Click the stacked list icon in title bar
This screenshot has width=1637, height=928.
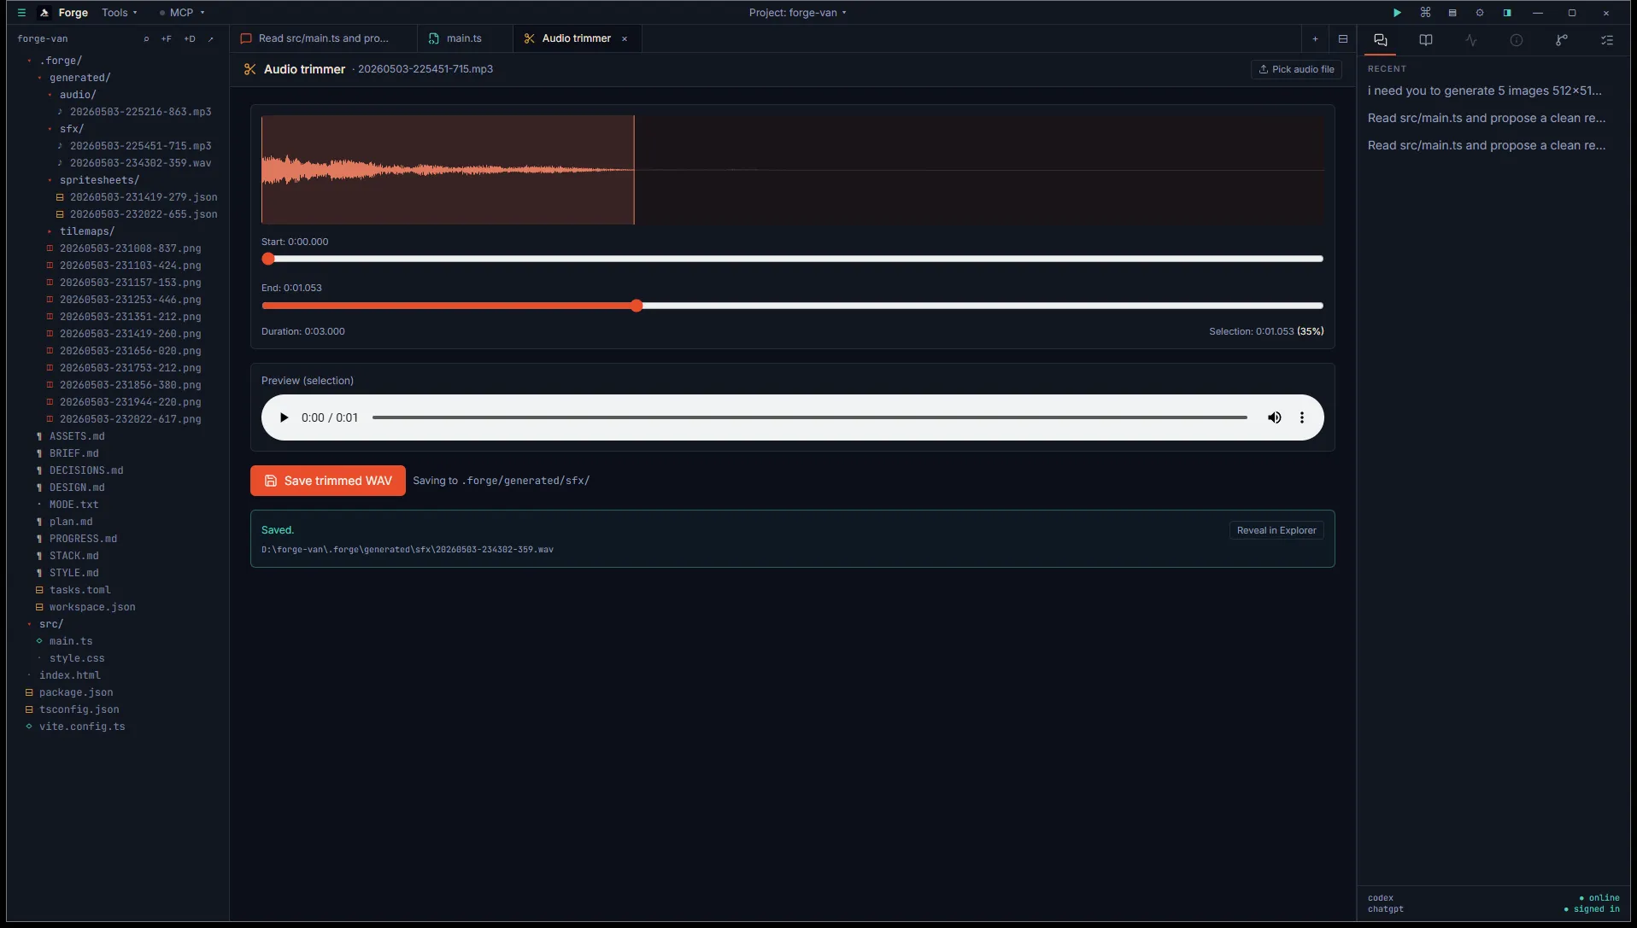[x=1452, y=13]
